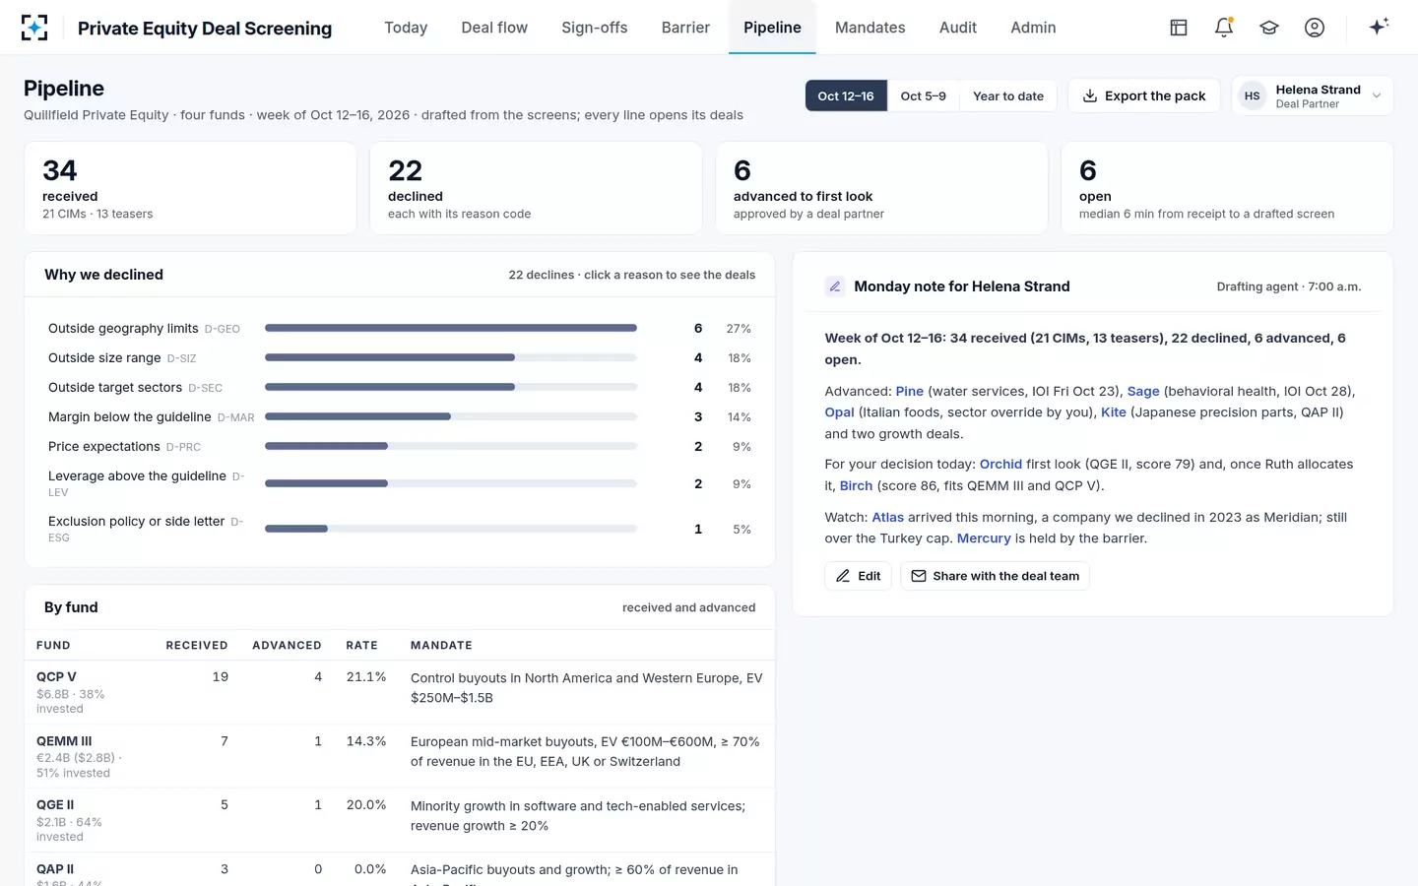The height and width of the screenshot is (886, 1418).
Task: Switch the range to Year to date
Action: 1008,95
